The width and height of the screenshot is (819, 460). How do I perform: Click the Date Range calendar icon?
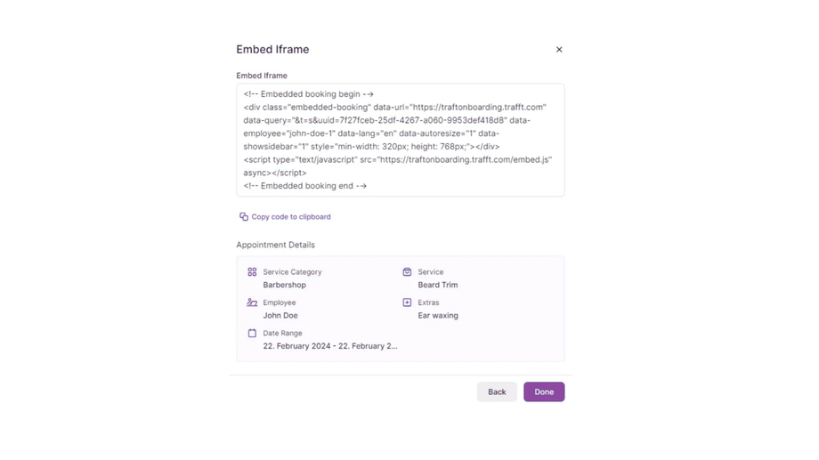tap(252, 334)
